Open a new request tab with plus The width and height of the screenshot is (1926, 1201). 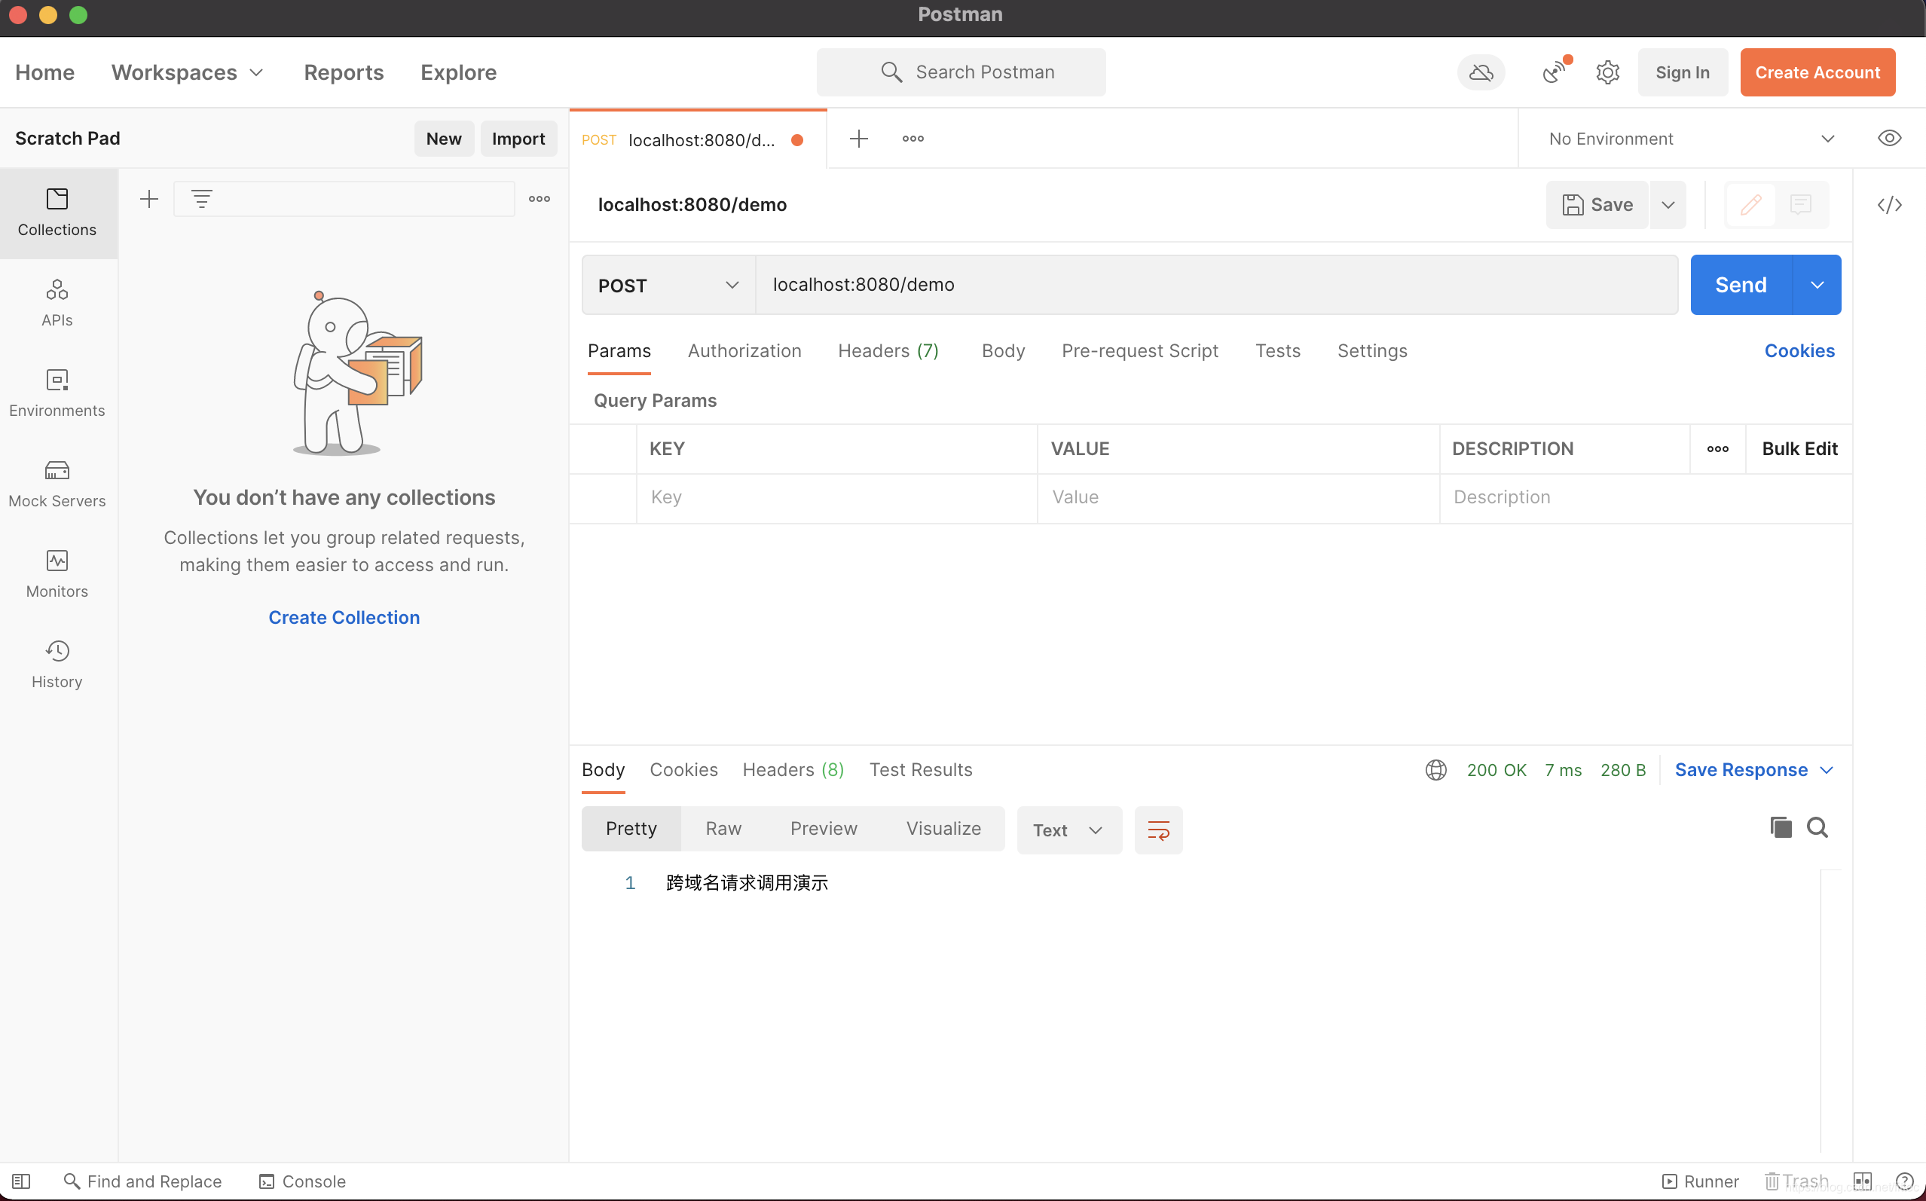(858, 138)
